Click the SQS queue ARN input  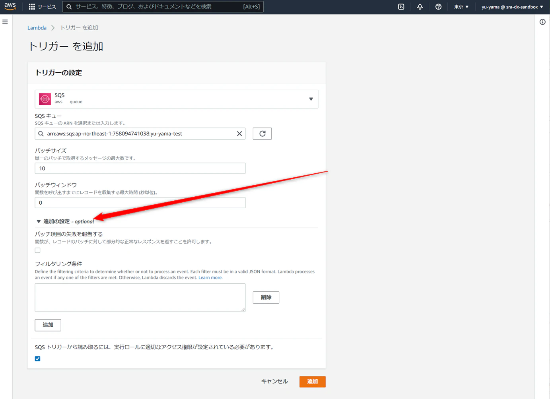[140, 134]
